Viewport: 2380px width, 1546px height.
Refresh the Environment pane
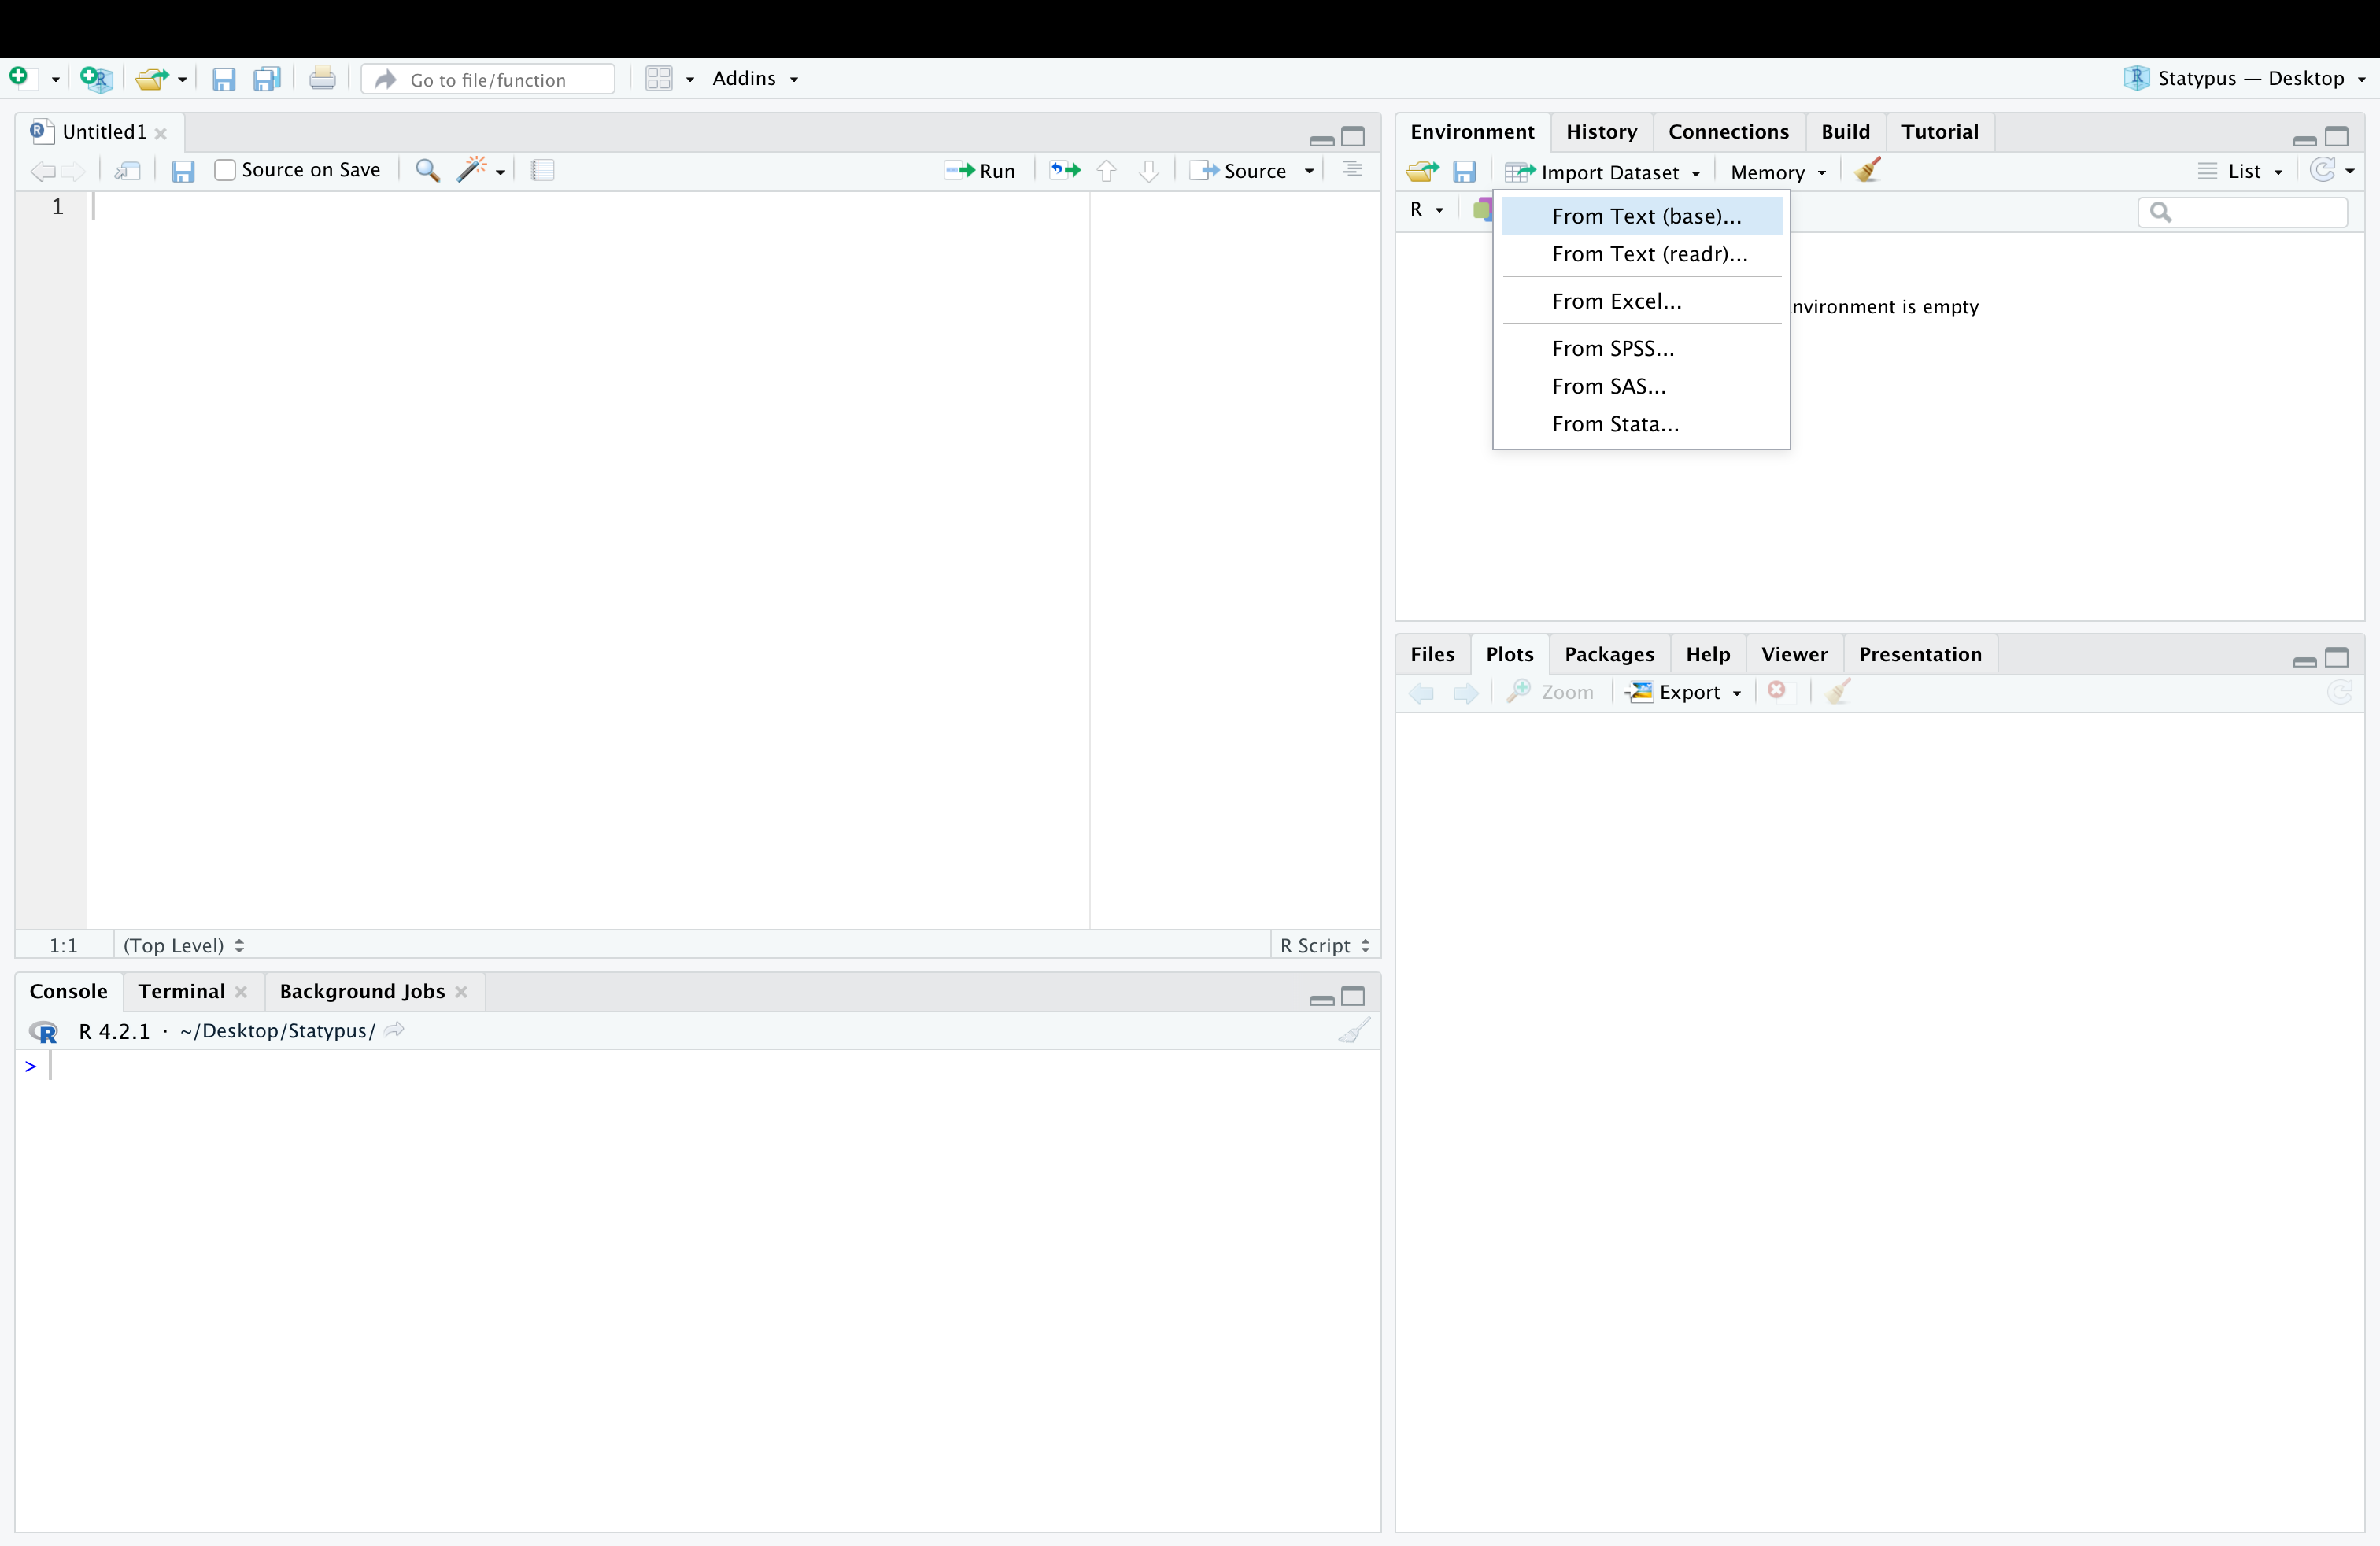pyautogui.click(x=2323, y=170)
